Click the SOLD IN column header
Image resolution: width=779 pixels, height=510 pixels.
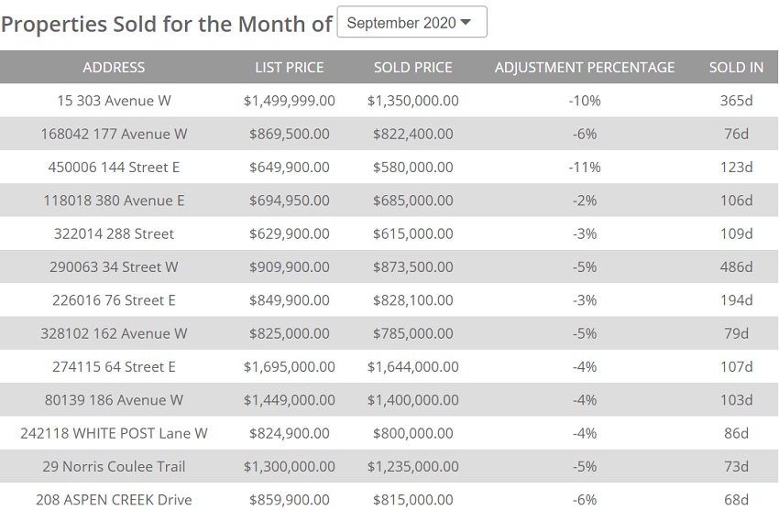pyautogui.click(x=735, y=67)
